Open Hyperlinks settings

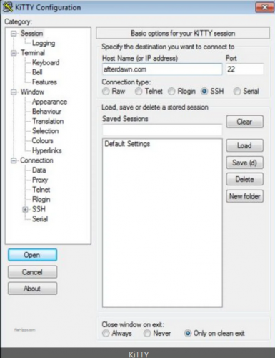(47, 150)
